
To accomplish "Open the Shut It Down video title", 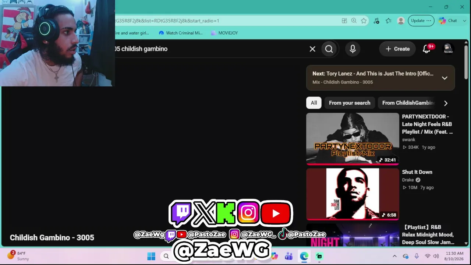I will 417,172.
